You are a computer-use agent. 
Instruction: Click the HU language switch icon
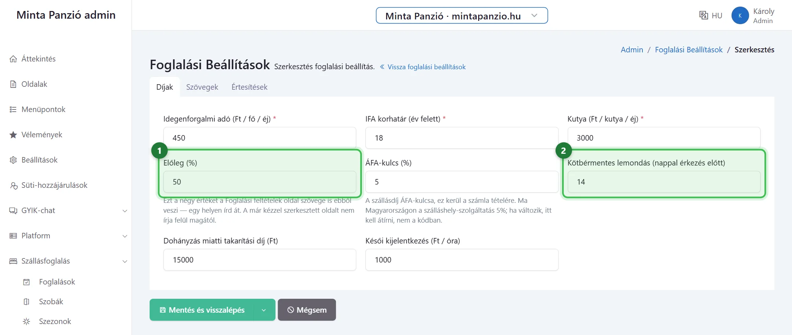coord(703,15)
